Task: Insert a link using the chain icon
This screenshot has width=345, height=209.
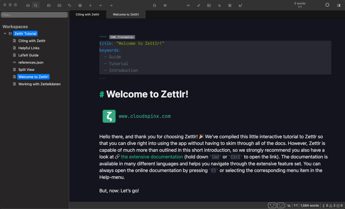Action: coord(199,5)
